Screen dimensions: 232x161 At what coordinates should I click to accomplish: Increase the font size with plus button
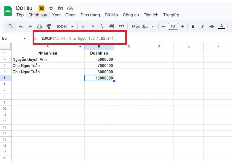coord(182,26)
